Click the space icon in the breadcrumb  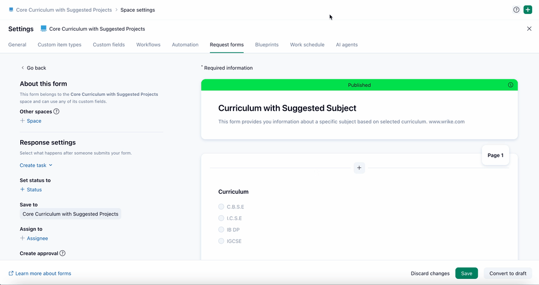click(11, 10)
